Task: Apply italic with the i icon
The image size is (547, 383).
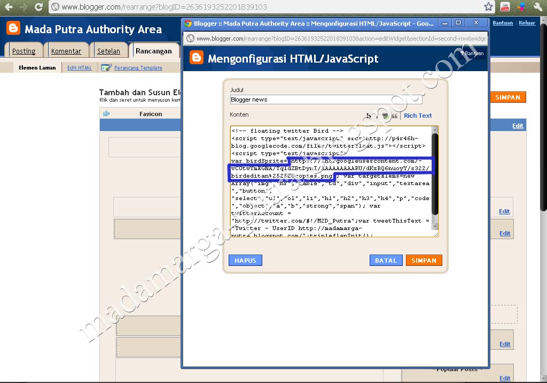Action: click(377, 116)
